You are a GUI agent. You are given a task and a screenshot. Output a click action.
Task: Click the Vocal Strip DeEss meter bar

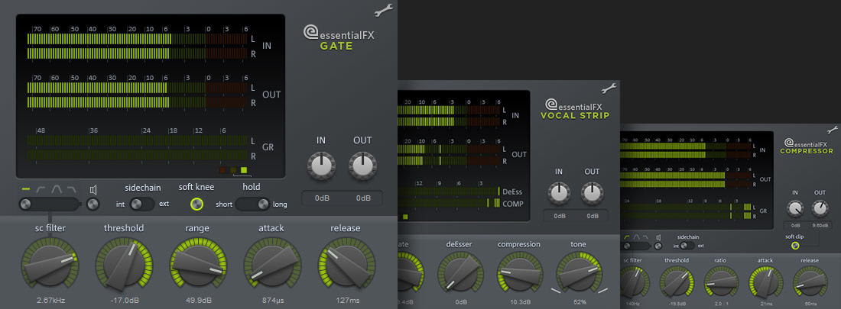pyautogui.click(x=448, y=192)
